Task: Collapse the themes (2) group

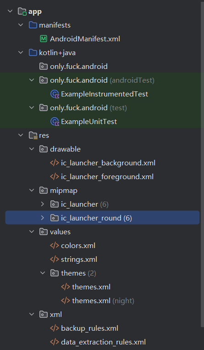Action: [x=43, y=273]
